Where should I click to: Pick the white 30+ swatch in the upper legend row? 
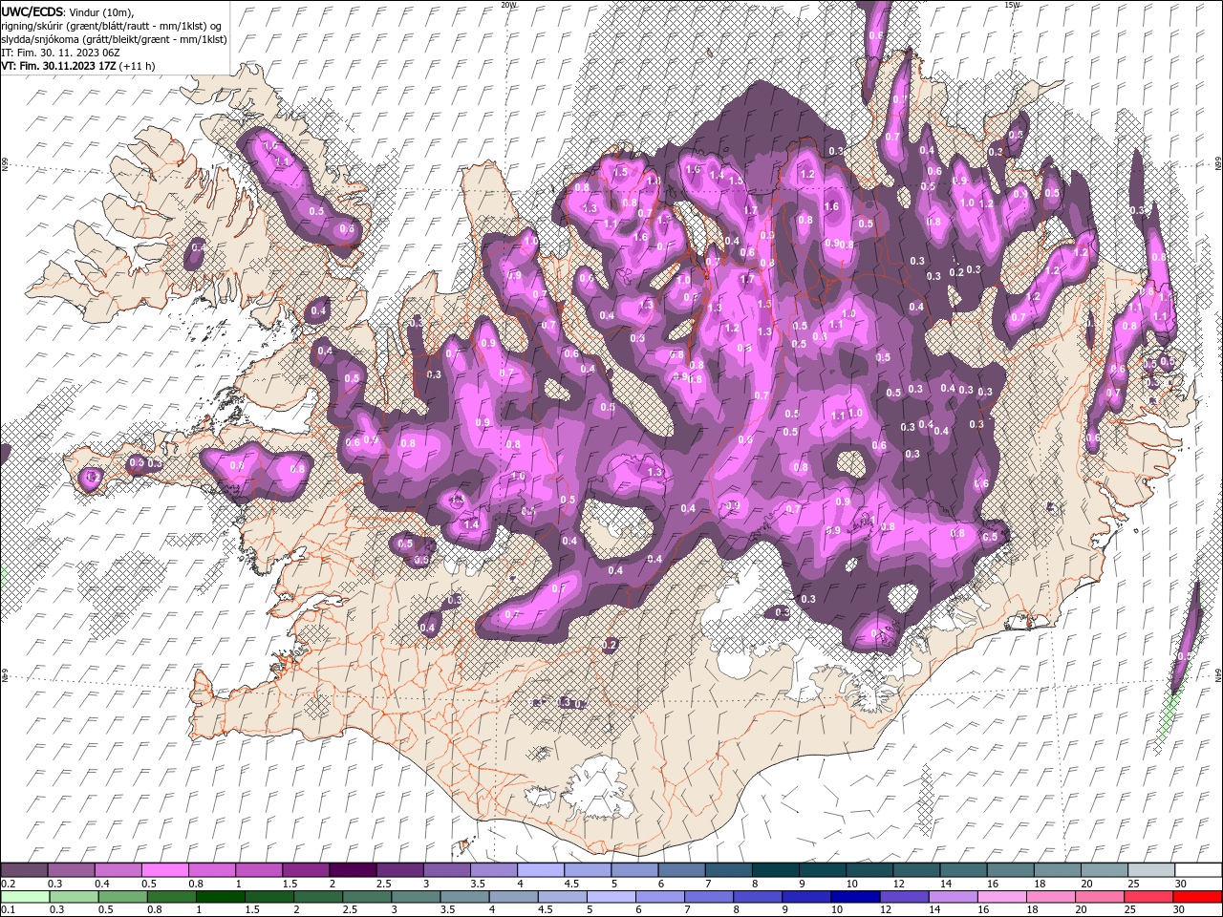point(1198,870)
